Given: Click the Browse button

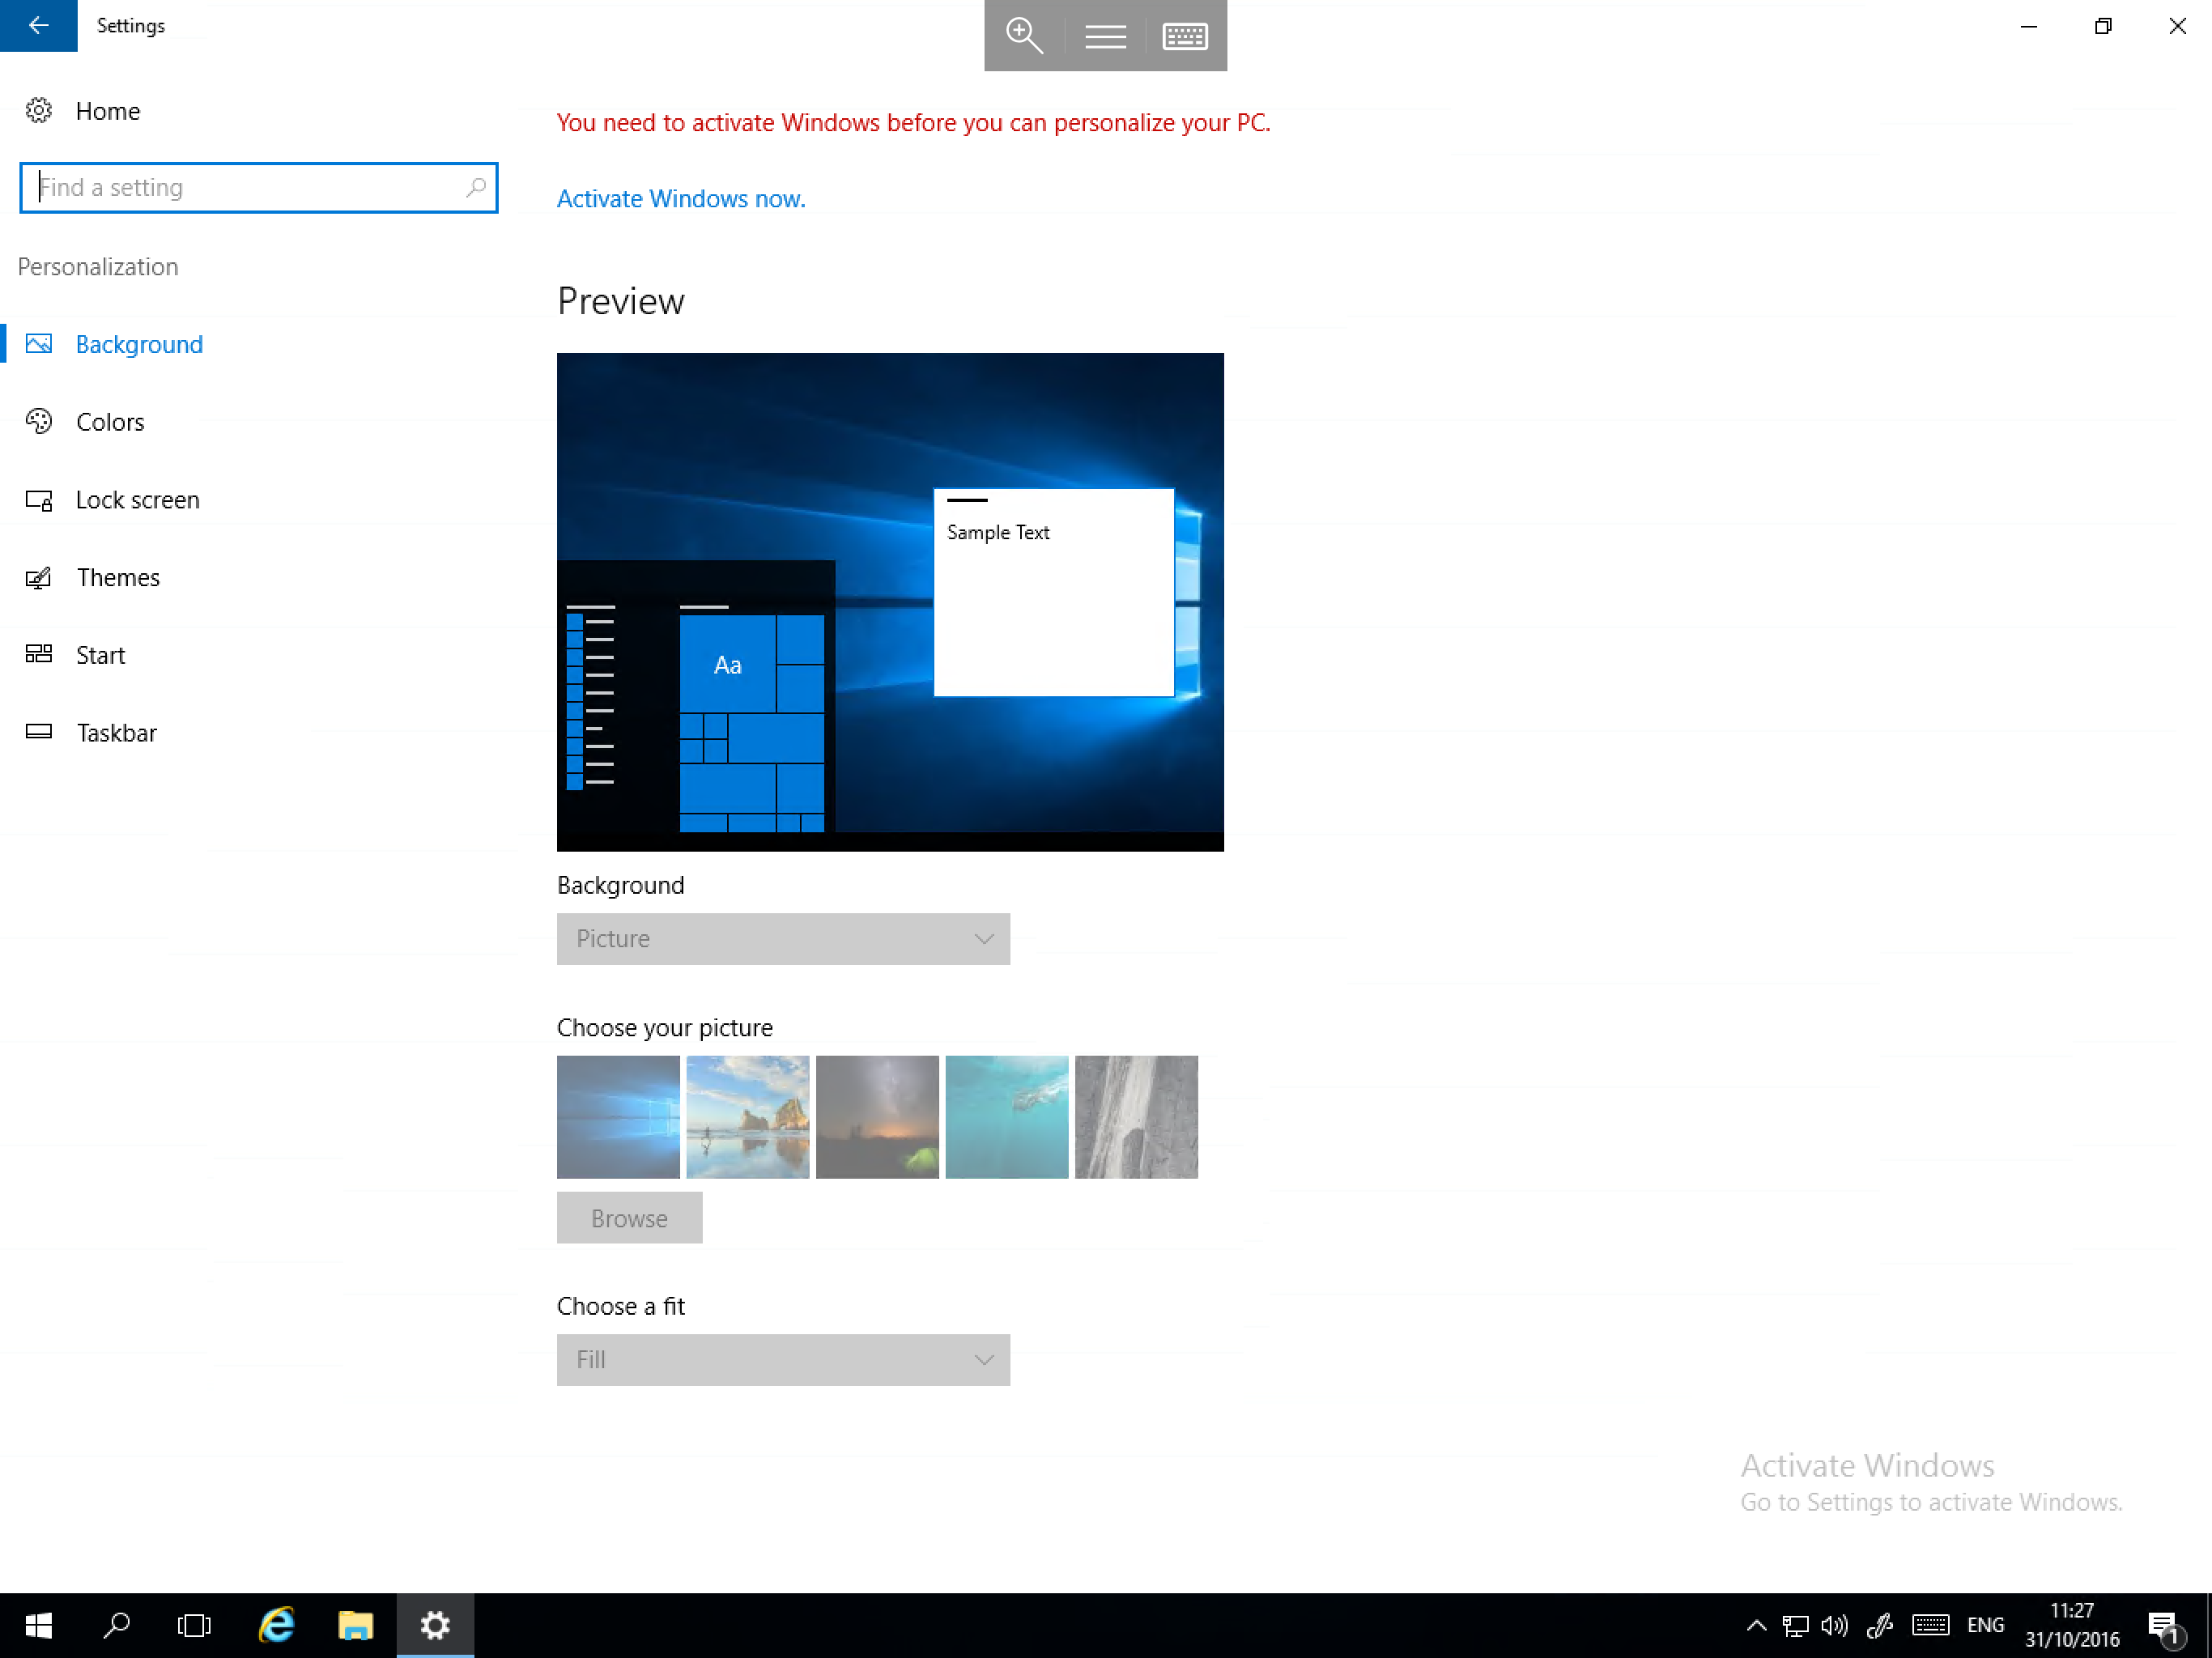Looking at the screenshot, I should tap(629, 1218).
